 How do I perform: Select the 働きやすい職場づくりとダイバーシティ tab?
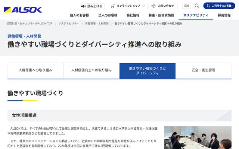pos(148,71)
